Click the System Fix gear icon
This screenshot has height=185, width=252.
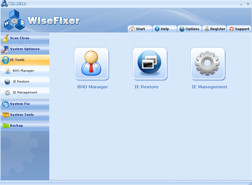5,104
